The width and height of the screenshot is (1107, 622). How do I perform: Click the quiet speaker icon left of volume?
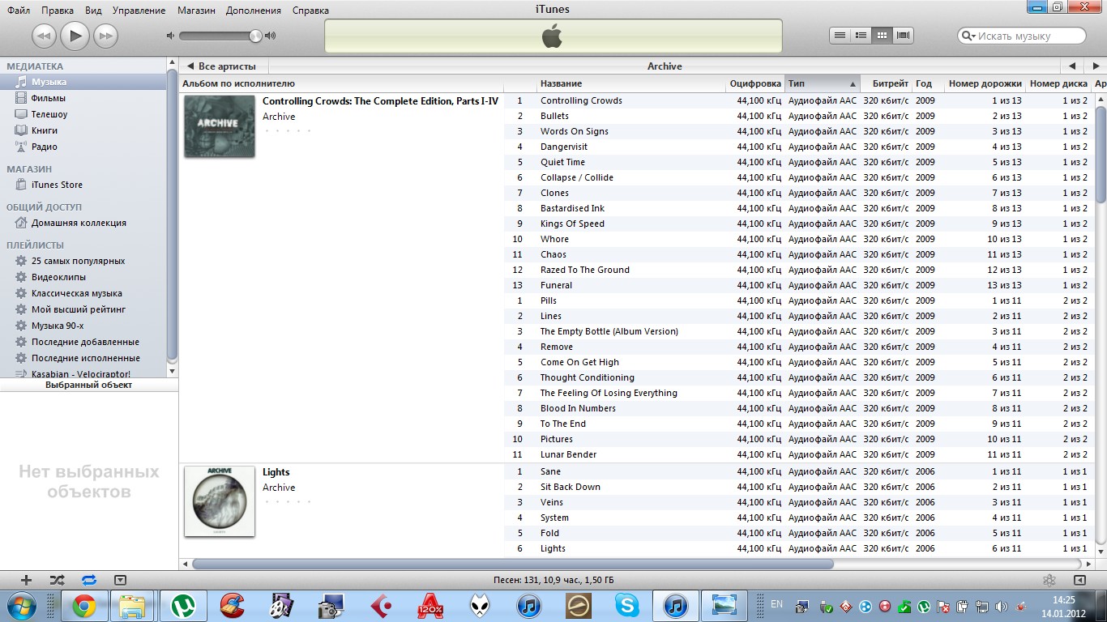point(170,36)
